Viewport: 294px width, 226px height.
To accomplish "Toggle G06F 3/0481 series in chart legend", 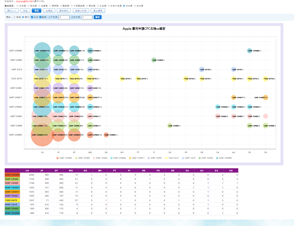I will click(x=155, y=158).
